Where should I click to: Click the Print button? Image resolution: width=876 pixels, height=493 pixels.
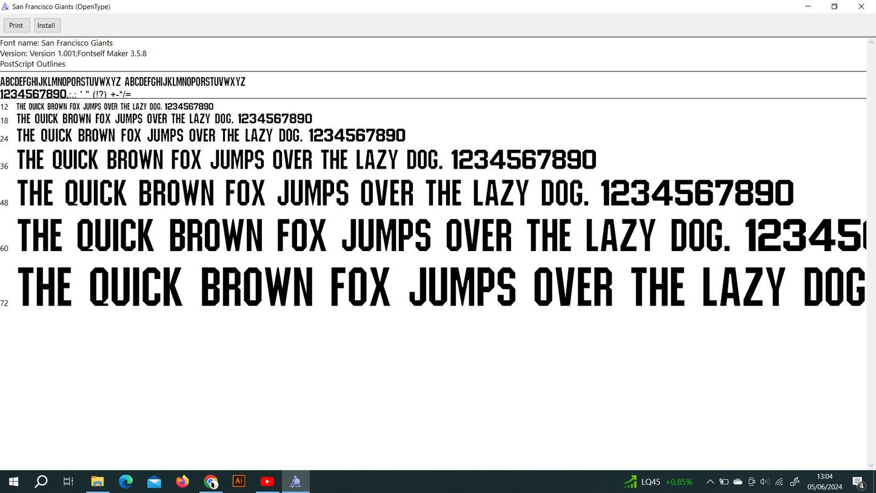[16, 25]
